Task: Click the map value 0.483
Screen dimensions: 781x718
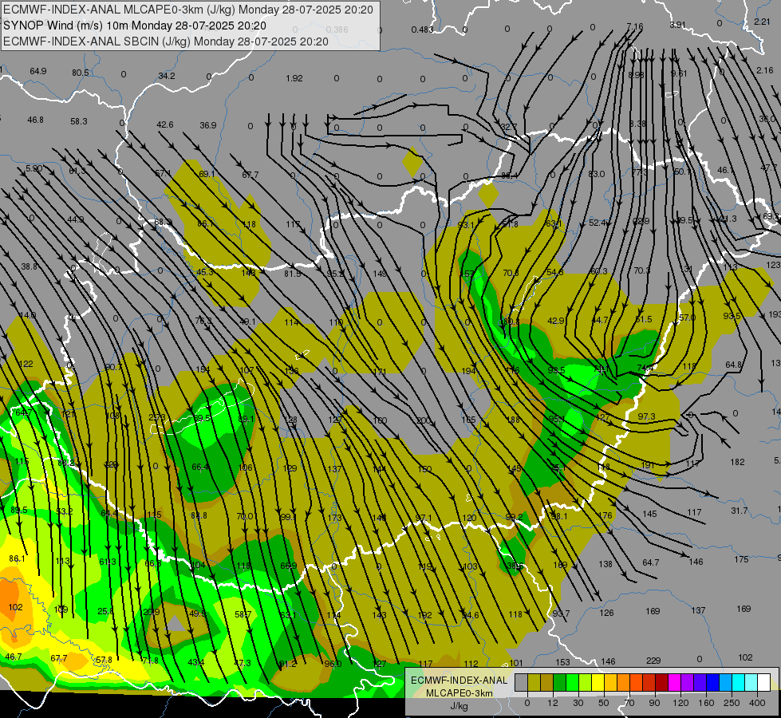Action: click(x=422, y=30)
